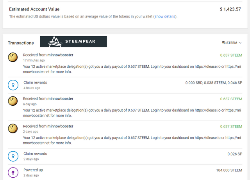
Task: Click the Claim rewards icon for 0.026 SP
Action: [x=13, y=156]
